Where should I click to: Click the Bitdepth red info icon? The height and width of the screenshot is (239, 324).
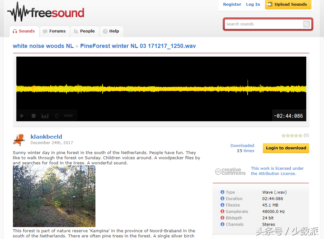(222, 218)
